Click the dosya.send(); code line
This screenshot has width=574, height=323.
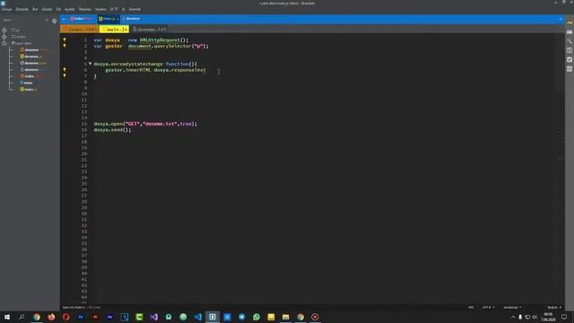(112, 129)
